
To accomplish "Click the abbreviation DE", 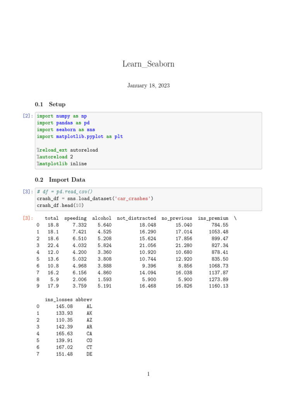I will (x=89, y=354).
